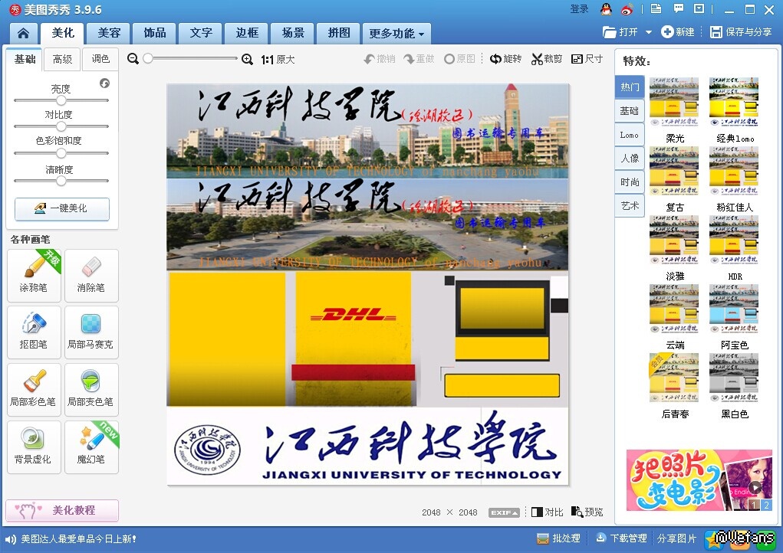This screenshot has width=783, height=553.
Task: Click the 分享图片 share picture link
Action: tap(676, 538)
